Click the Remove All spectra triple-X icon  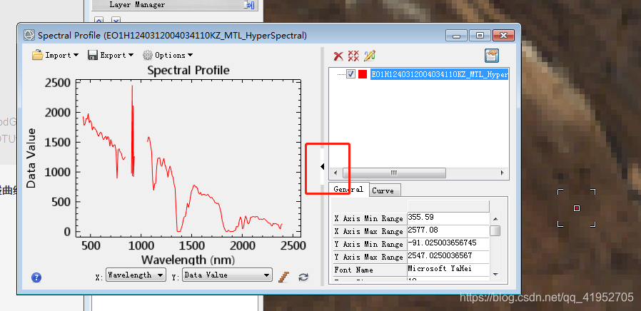click(x=353, y=56)
